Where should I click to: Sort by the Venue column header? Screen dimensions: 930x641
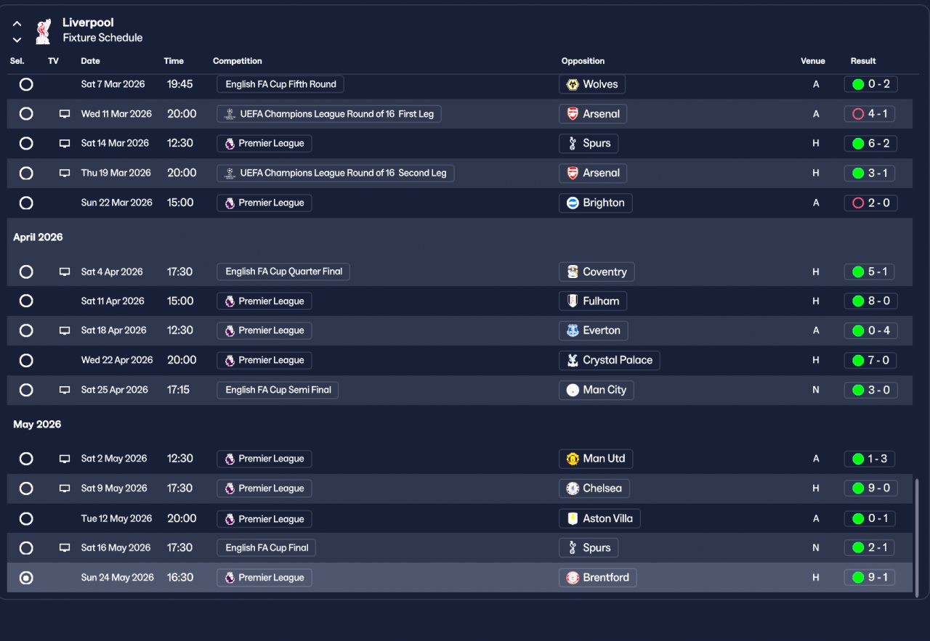click(813, 61)
